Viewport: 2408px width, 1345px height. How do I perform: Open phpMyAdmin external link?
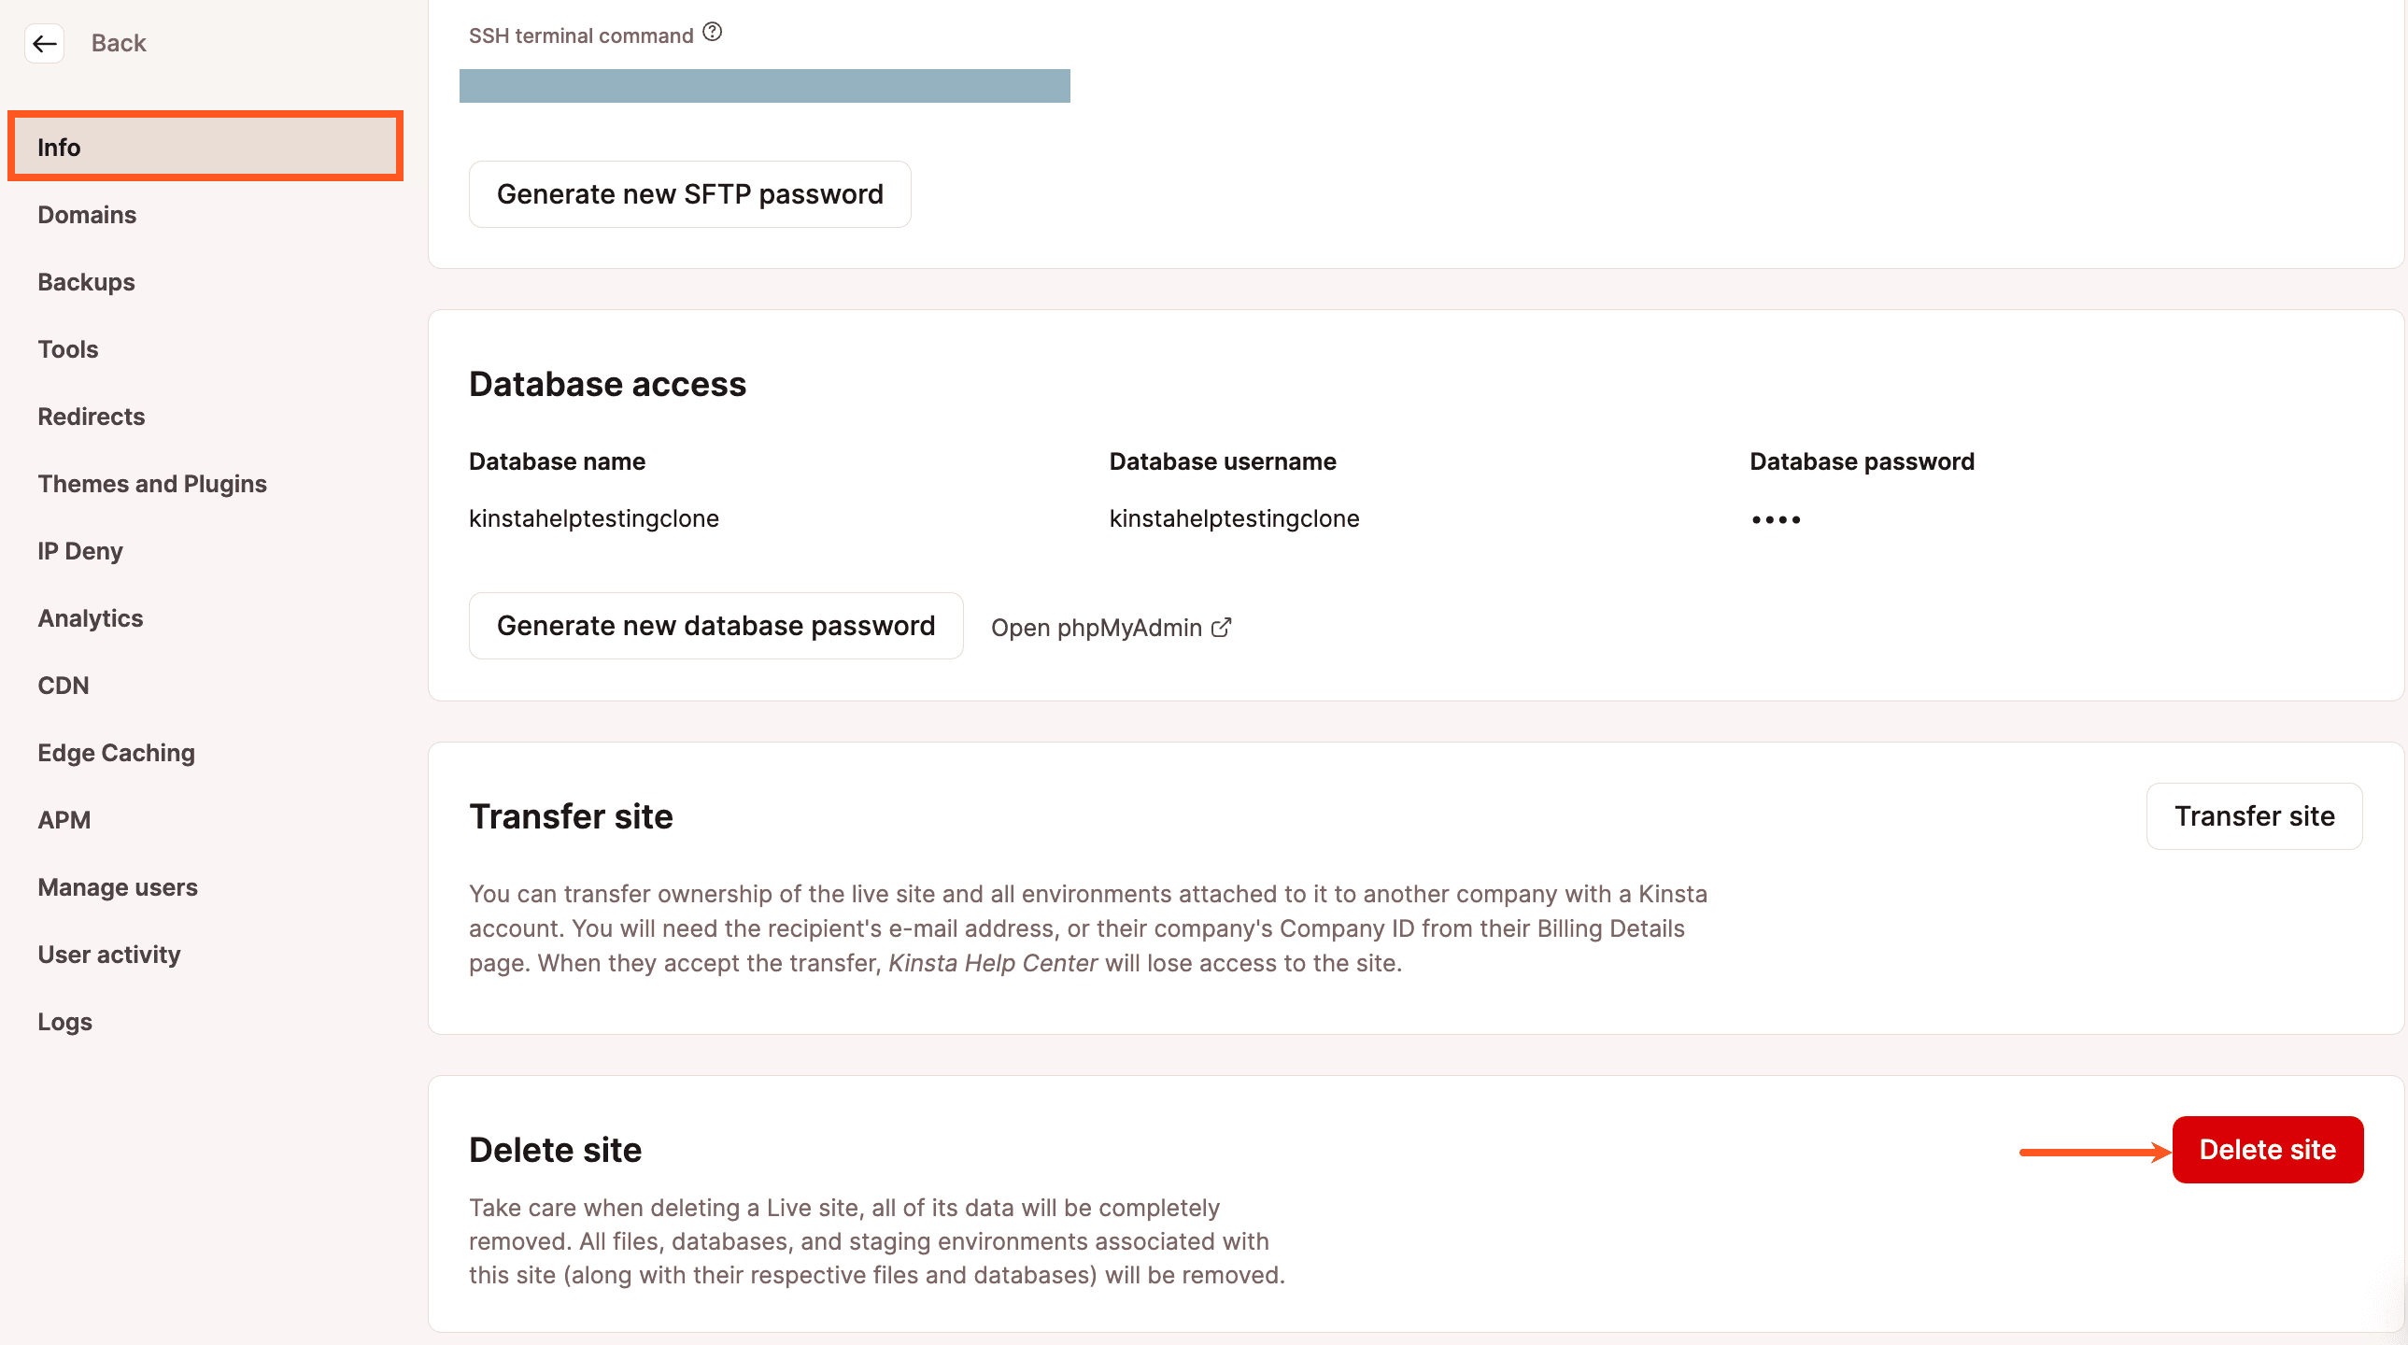[x=1110, y=626]
